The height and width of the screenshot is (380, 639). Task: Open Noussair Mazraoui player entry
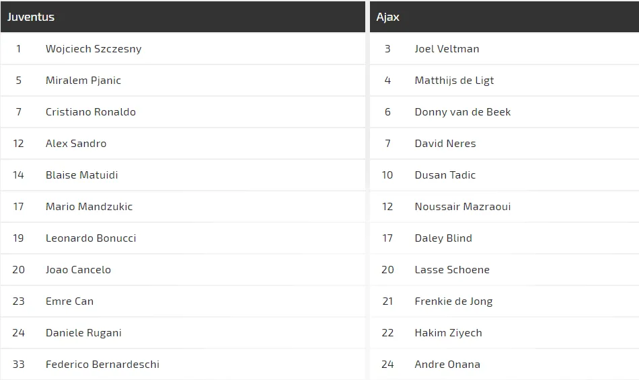click(x=463, y=207)
